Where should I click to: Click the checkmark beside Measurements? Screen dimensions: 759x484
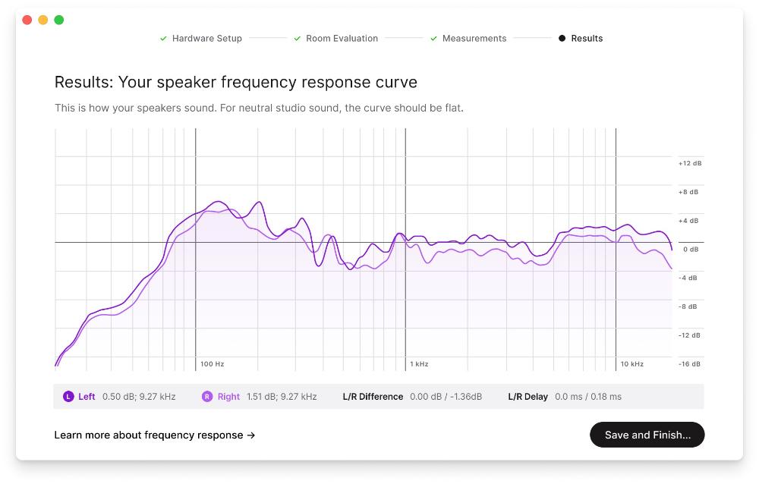433,39
